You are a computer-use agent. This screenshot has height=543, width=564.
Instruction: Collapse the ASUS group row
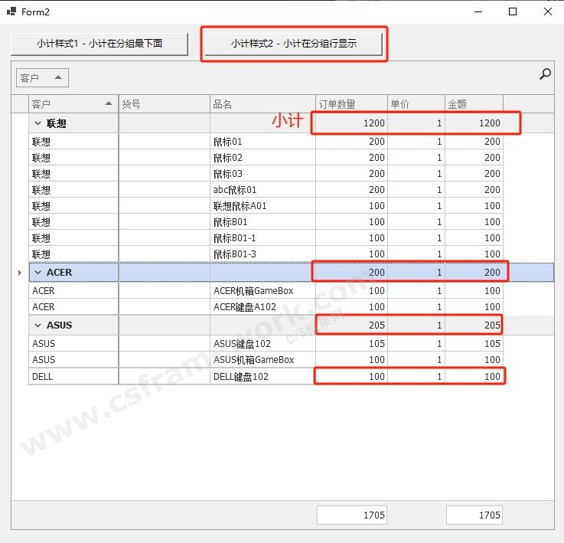37,325
